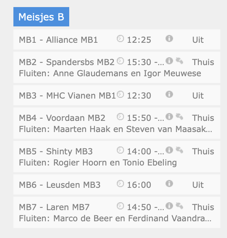Select the whistle icon on the MB4 row
The height and width of the screenshot is (238, 227).
pyautogui.click(x=179, y=116)
